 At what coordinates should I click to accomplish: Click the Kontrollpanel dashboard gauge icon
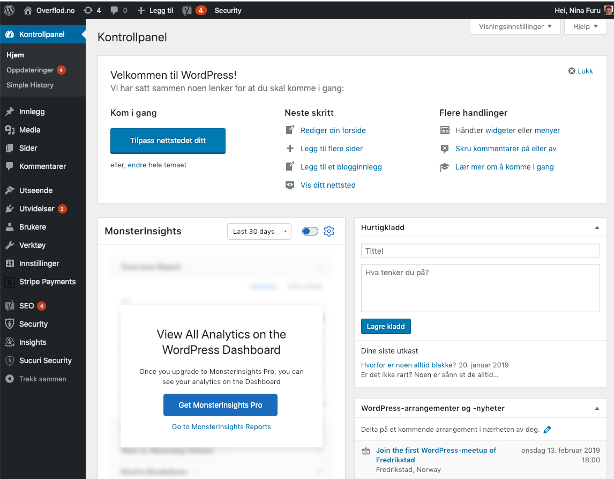click(10, 34)
